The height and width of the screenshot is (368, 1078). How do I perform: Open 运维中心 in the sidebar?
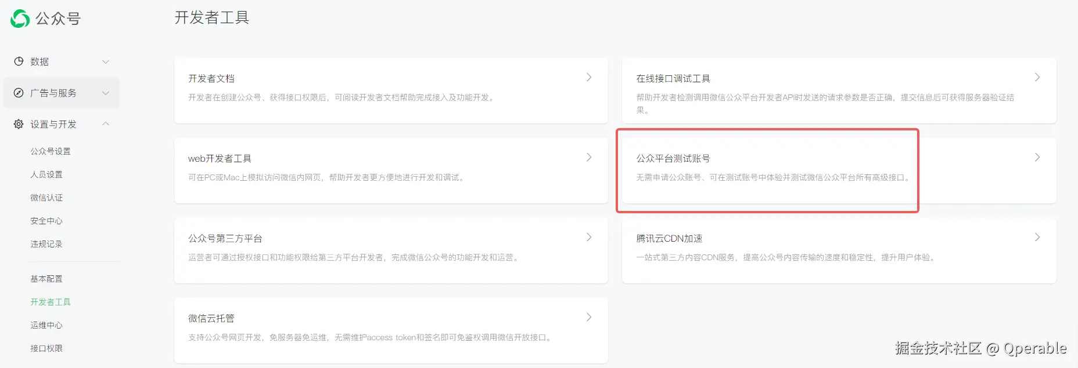coord(46,325)
